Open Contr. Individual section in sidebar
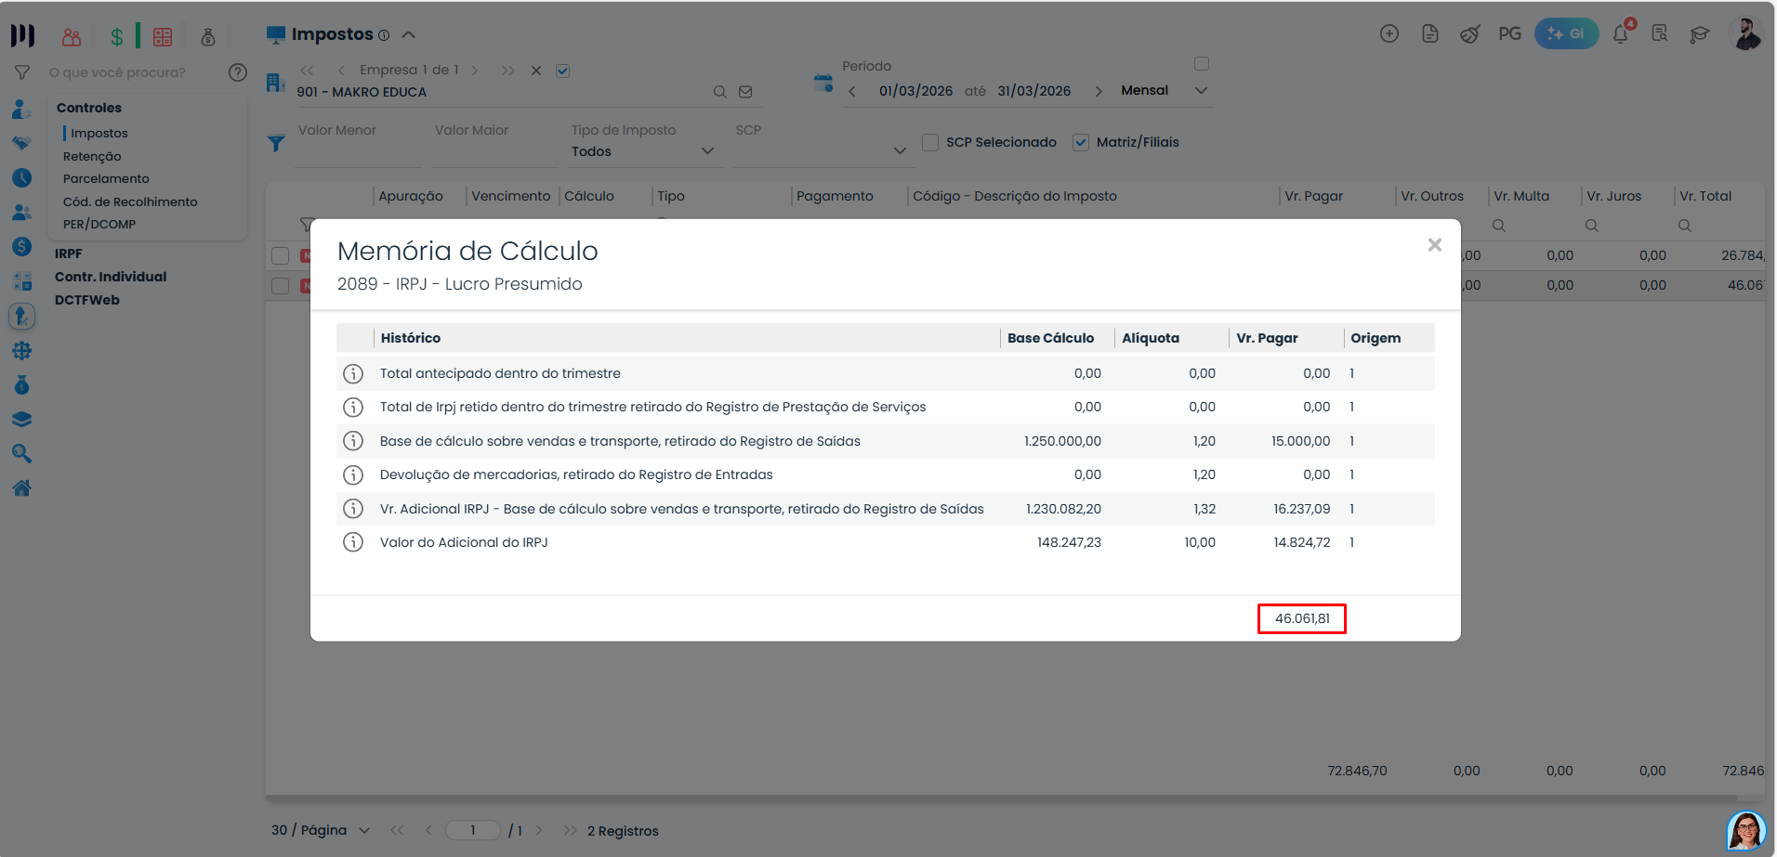This screenshot has height=857, width=1777. click(x=111, y=277)
